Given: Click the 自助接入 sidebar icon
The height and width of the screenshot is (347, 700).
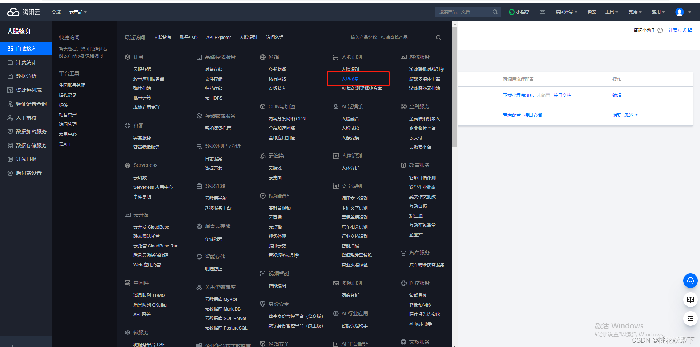Looking at the screenshot, I should tap(10, 48).
